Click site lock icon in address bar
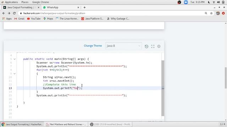Viewport: 227px width, 127px height. click(x=21, y=13)
